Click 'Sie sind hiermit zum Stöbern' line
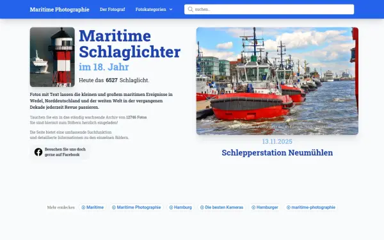This screenshot has width=384, height=240. pos(74,123)
